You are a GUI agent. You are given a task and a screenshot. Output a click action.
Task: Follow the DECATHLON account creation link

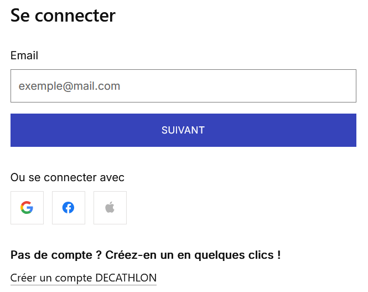click(84, 278)
